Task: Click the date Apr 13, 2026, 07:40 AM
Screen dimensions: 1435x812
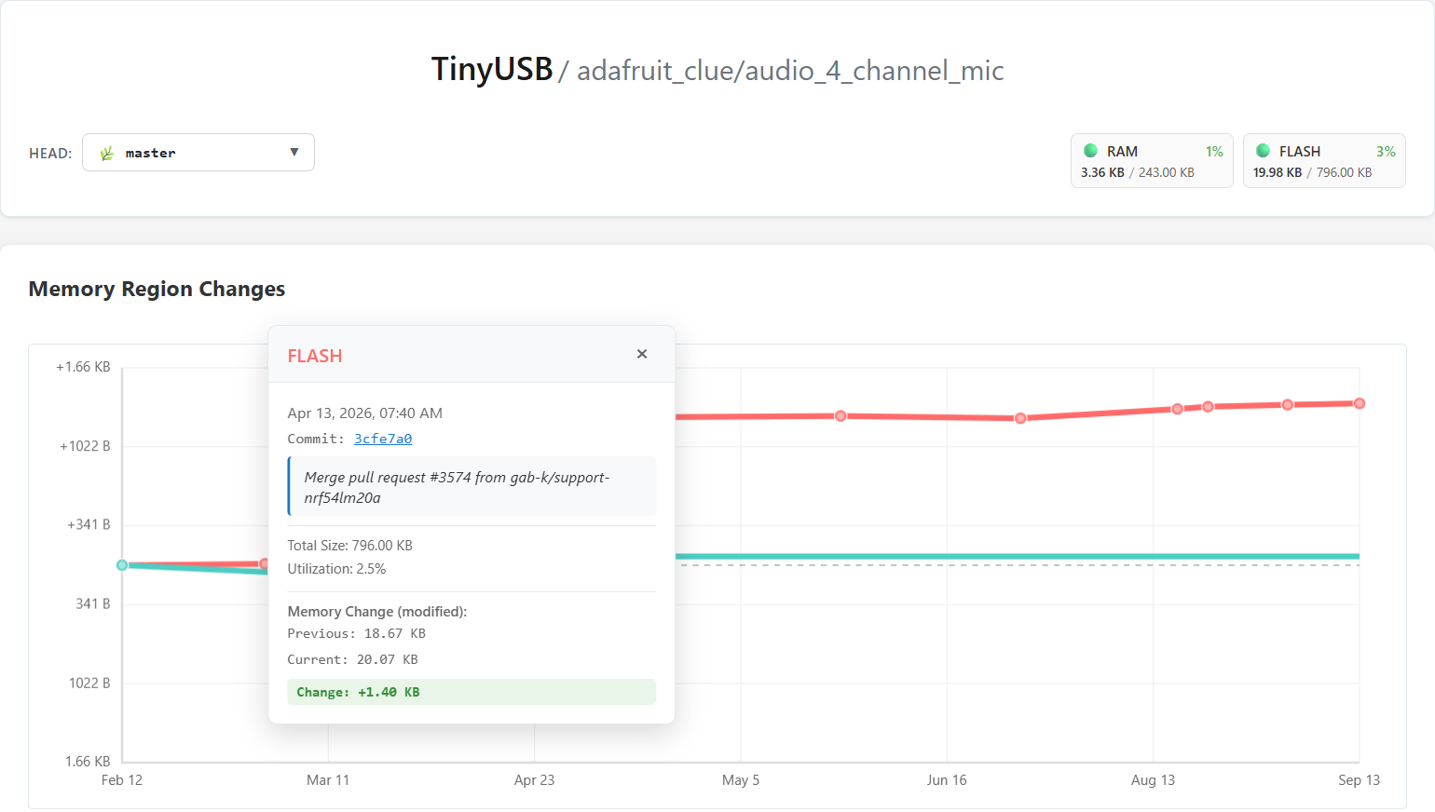Action: tap(365, 413)
